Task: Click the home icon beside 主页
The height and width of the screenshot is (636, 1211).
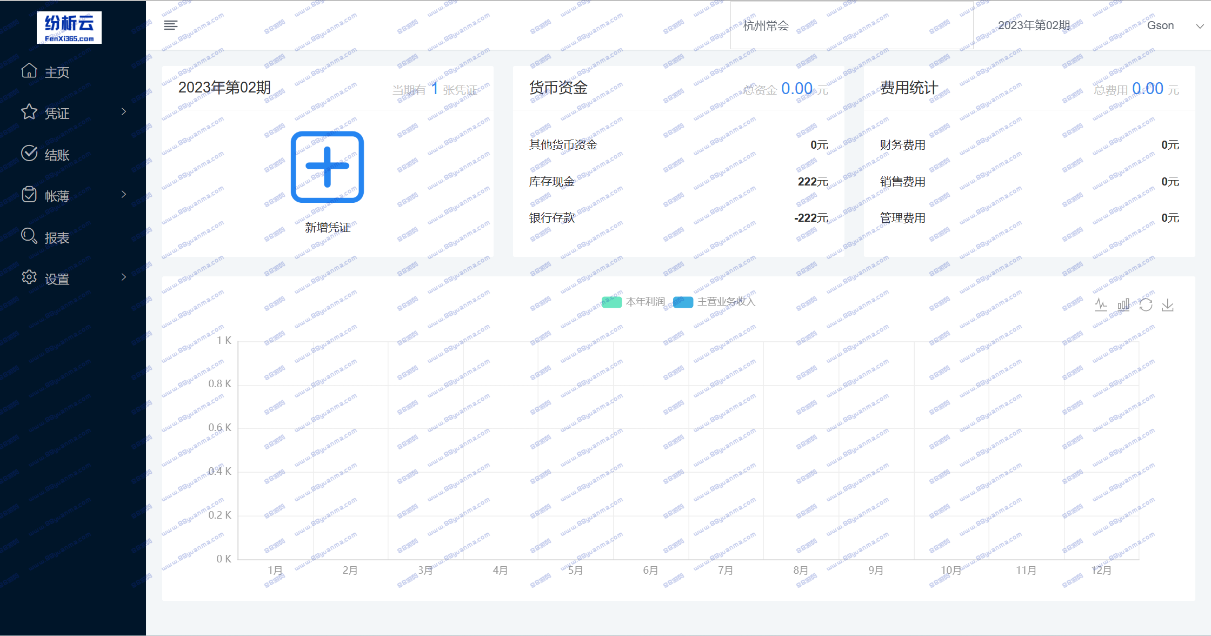Action: coord(29,70)
